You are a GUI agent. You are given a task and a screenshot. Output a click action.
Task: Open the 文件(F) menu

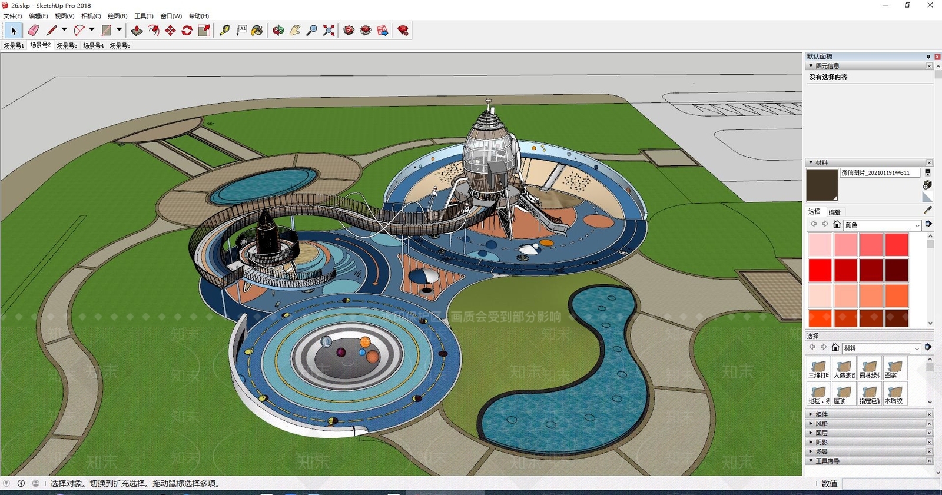pyautogui.click(x=13, y=16)
